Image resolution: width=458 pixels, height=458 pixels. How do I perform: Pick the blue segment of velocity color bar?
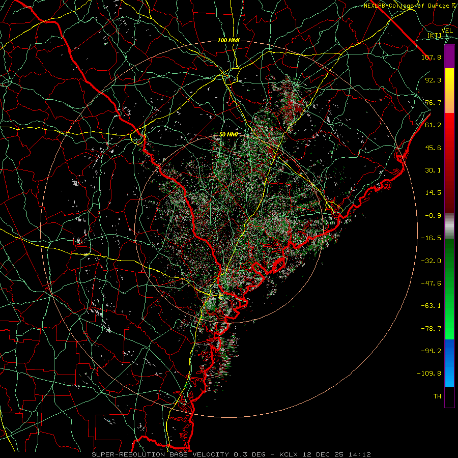(x=449, y=363)
